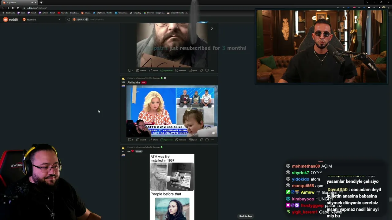Click the Reddit logo
The height and width of the screenshot is (220, 392).
10,20
